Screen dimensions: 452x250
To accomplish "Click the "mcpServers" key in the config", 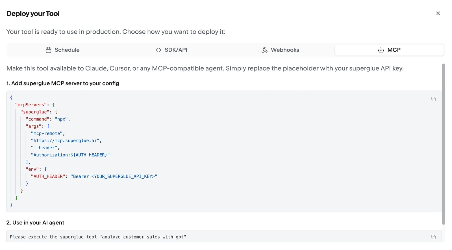I will click(31, 105).
